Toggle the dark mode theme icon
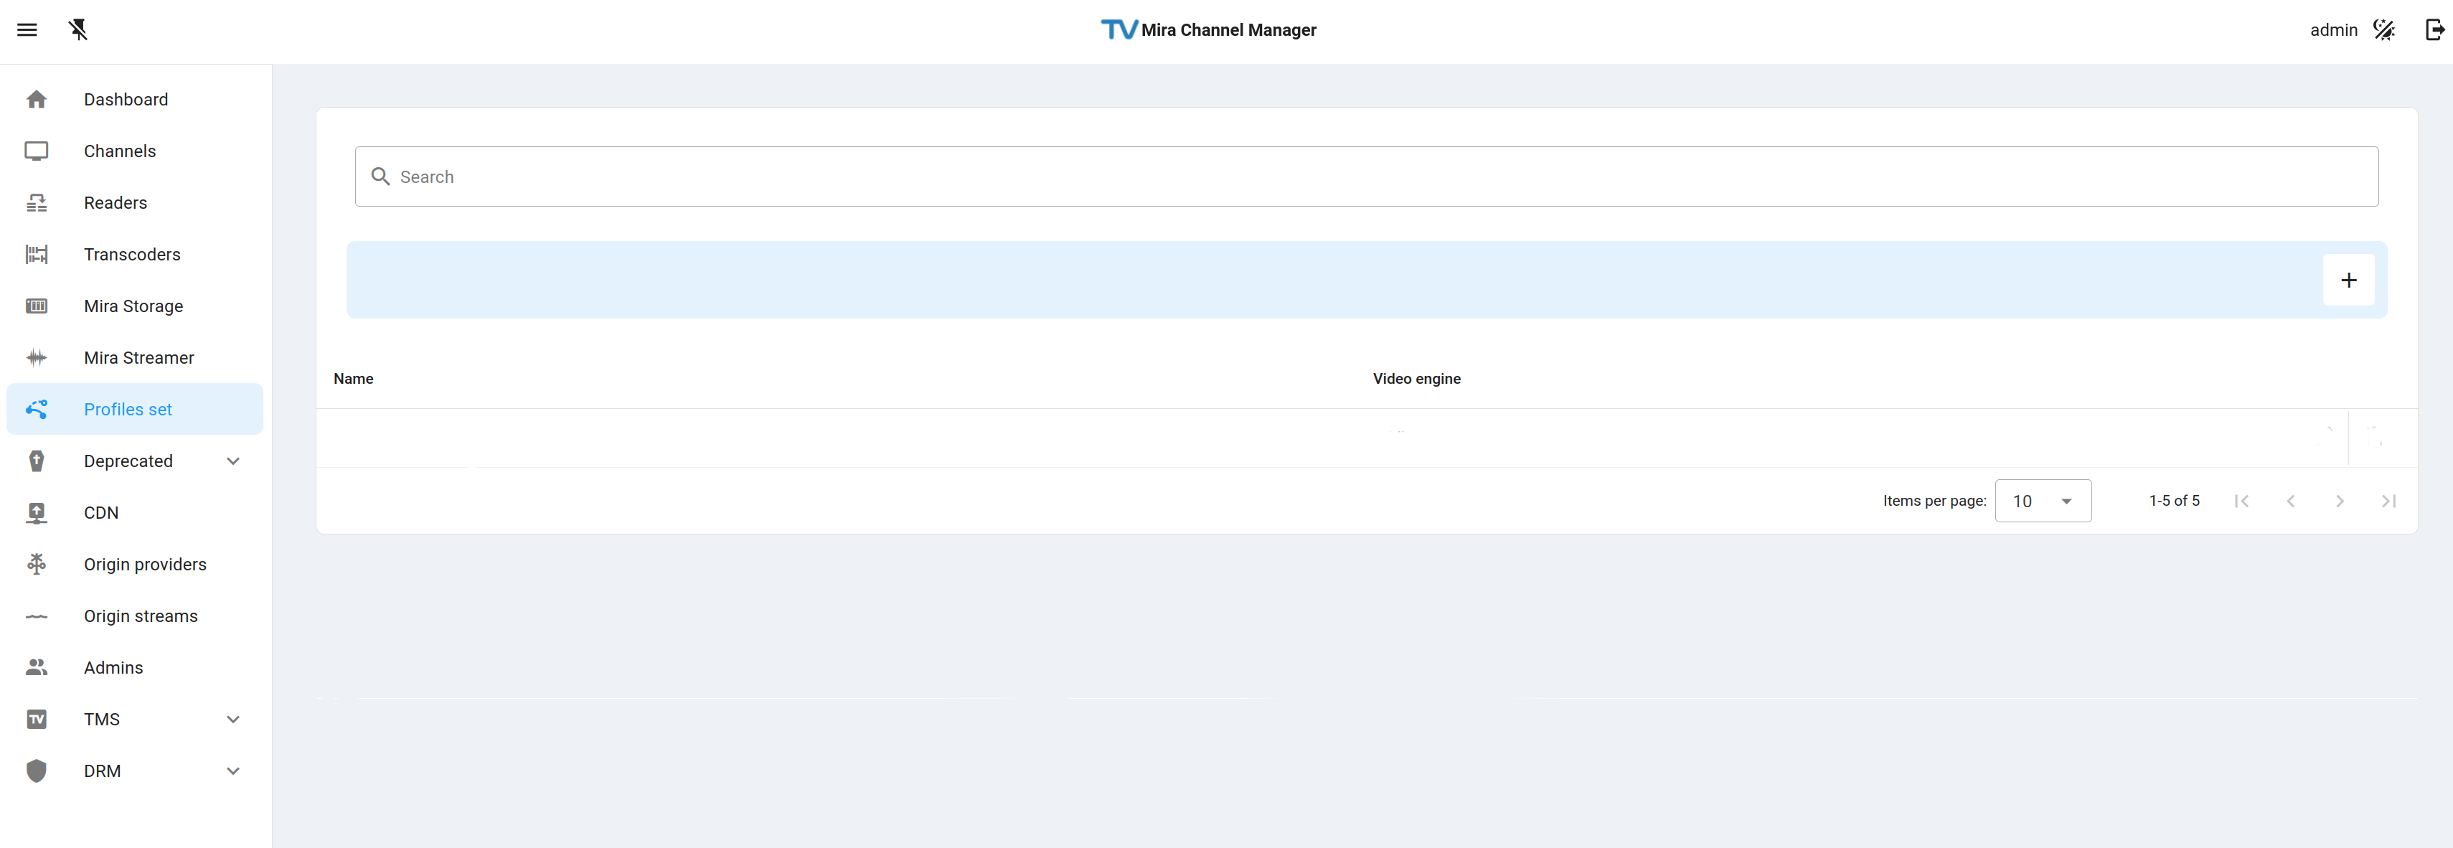This screenshot has height=848, width=2453. pyautogui.click(x=2383, y=29)
